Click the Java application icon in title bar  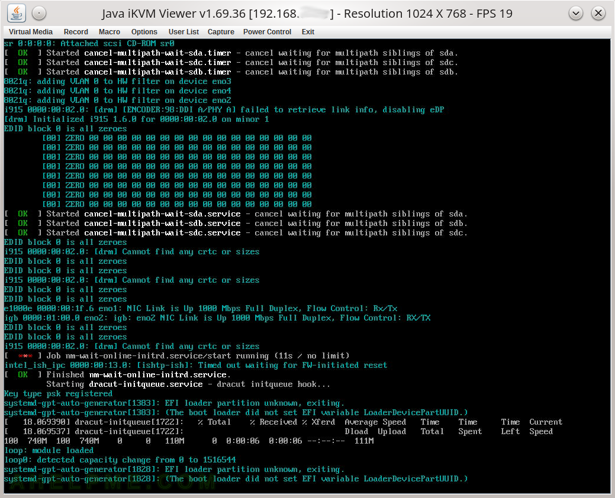(17, 14)
